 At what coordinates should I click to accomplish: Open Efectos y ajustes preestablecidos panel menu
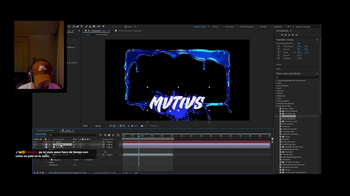click(x=317, y=73)
